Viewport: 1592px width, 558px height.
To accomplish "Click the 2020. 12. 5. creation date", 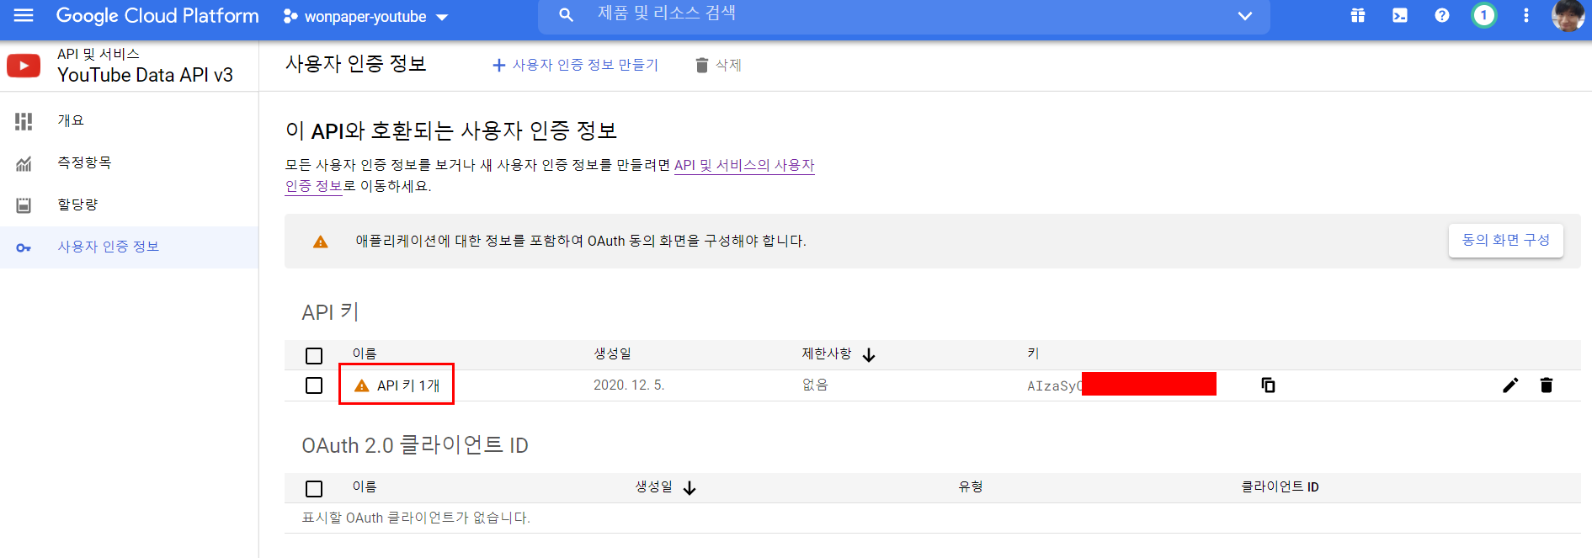I will click(x=629, y=385).
